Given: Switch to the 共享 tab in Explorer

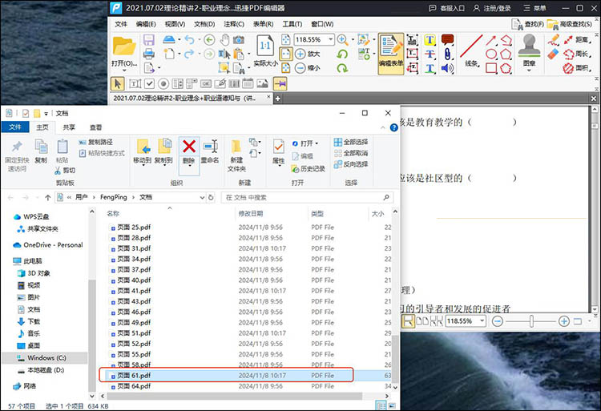Looking at the screenshot, I should (x=69, y=127).
